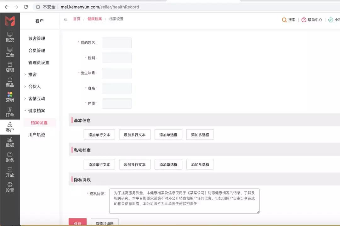Open 数据 in the dark sidebar
The width and height of the screenshot is (340, 226).
(10, 142)
